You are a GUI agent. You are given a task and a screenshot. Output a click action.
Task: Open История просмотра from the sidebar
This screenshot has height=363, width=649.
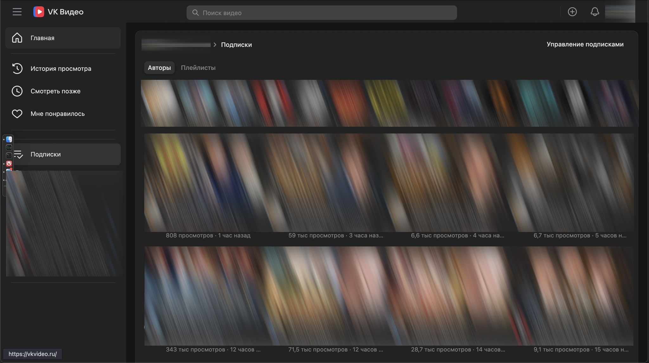click(61, 68)
